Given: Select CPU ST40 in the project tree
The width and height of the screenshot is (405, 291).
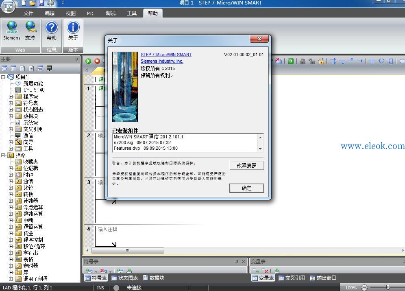Looking at the screenshot, I should (x=34, y=90).
